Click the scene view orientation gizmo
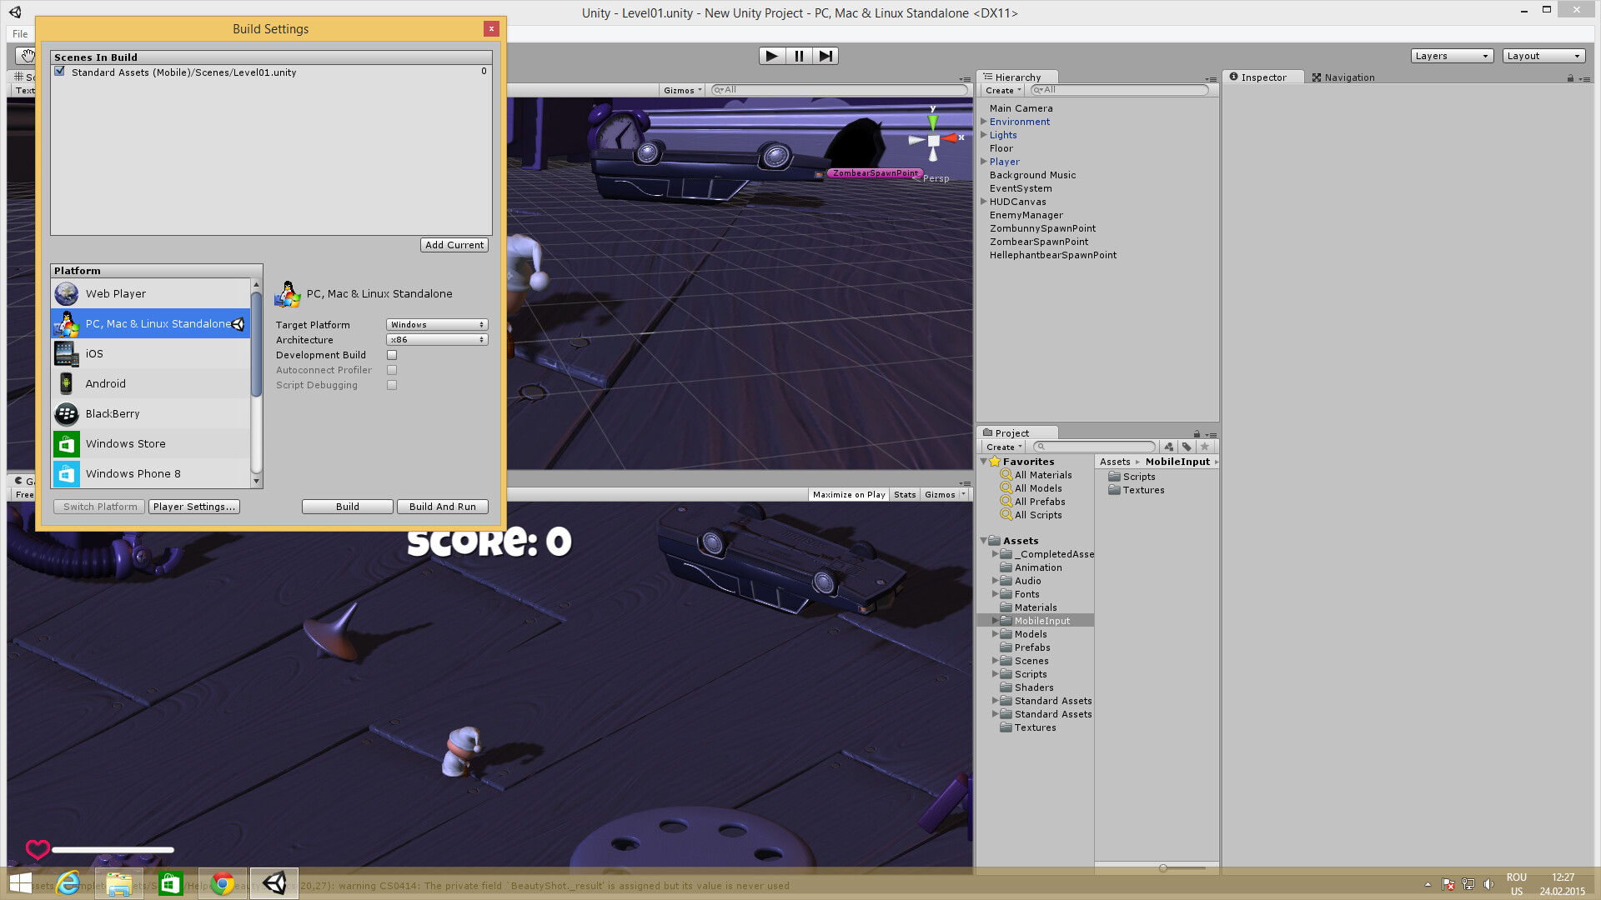 point(933,140)
